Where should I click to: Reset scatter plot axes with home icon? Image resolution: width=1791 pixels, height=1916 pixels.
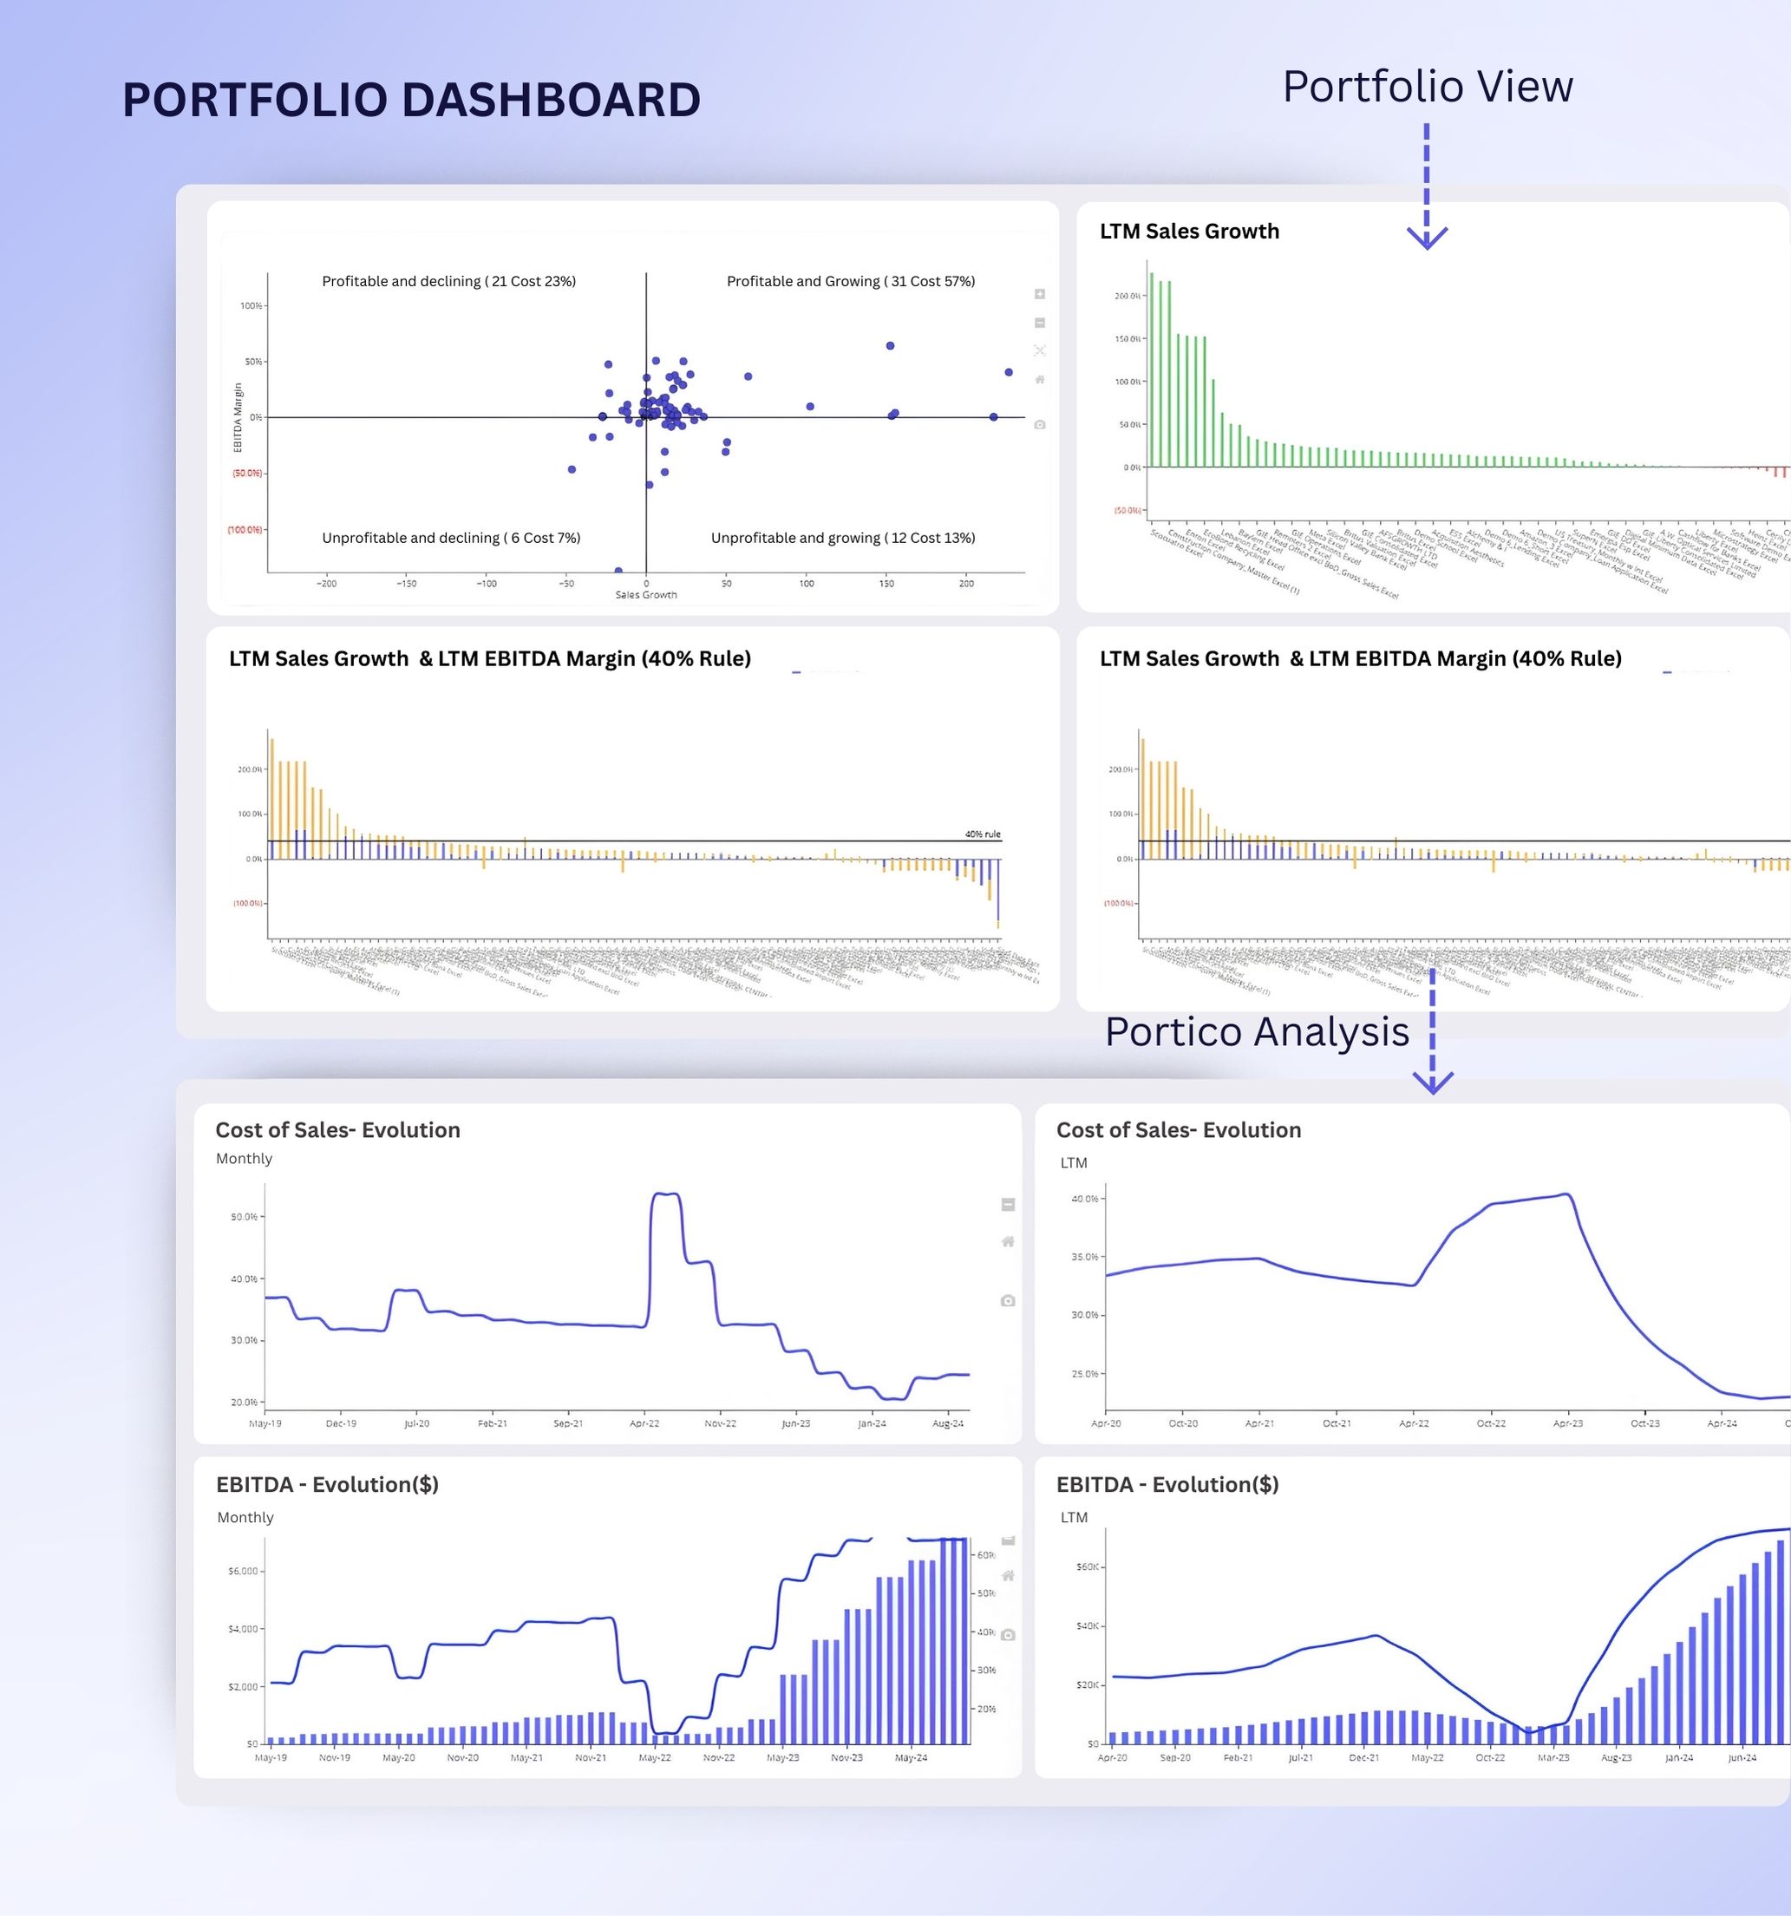[x=1039, y=380]
